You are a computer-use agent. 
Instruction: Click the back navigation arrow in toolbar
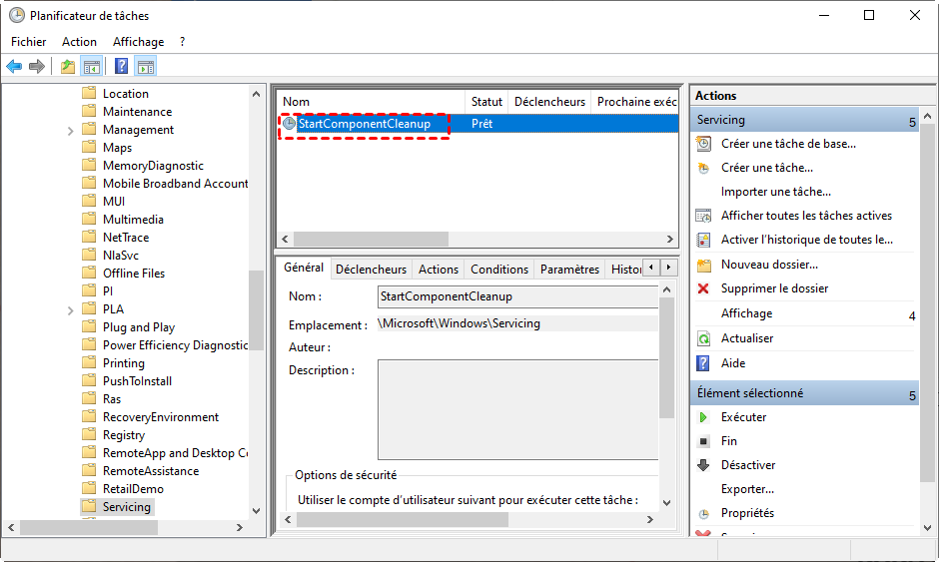click(x=14, y=67)
